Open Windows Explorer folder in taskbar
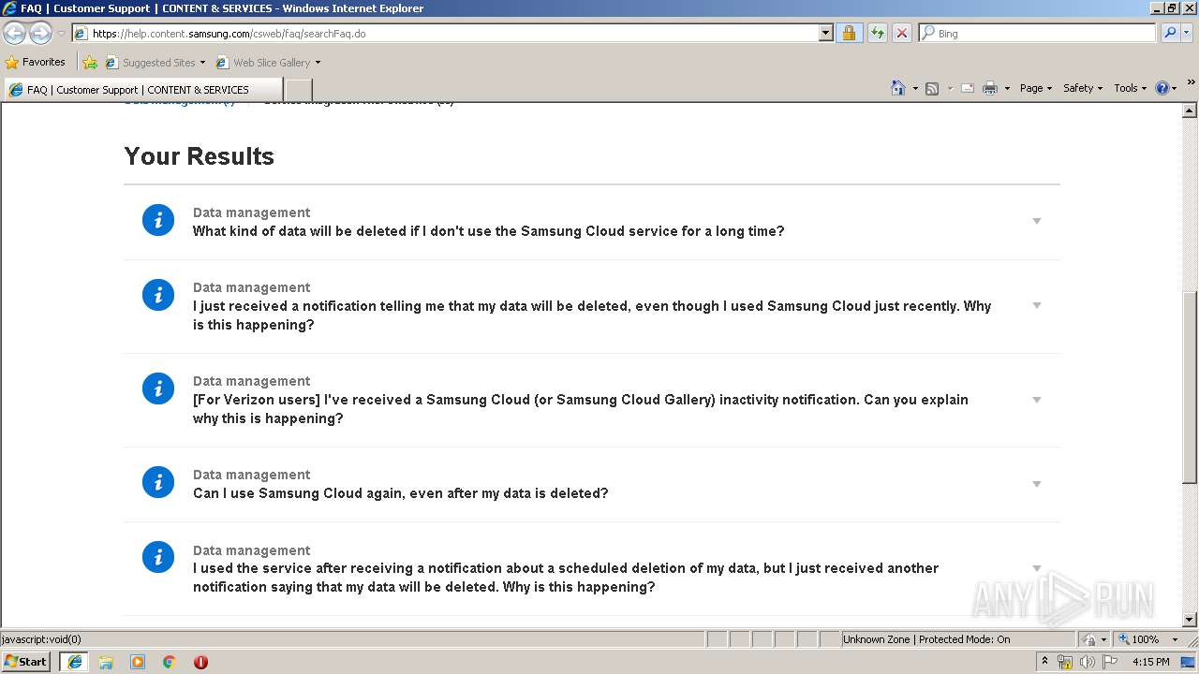 pyautogui.click(x=106, y=662)
